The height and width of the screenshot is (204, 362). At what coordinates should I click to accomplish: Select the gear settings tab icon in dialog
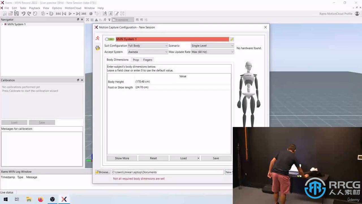click(x=98, y=48)
